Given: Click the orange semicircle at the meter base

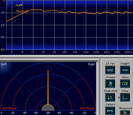Looking at the screenshot, I should click(x=48, y=107).
